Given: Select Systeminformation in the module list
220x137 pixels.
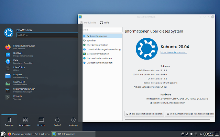Looking at the screenshot, I should pyautogui.click(x=102, y=36).
